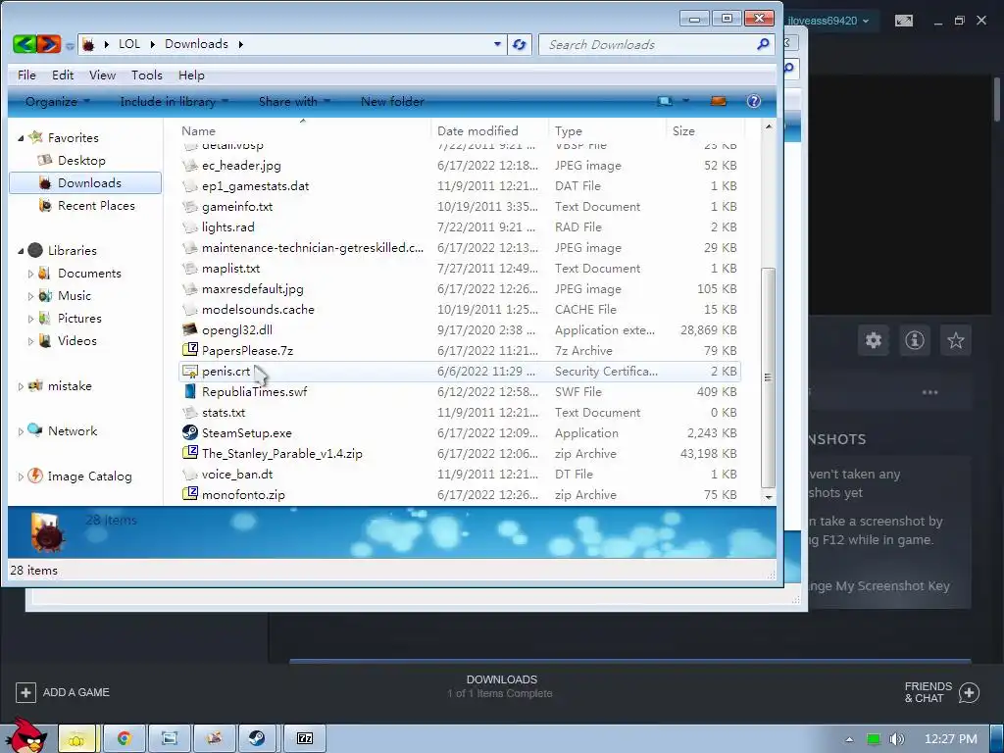1004x753 pixels.
Task: Select Pictures library in navigation pane
Action: tap(79, 319)
